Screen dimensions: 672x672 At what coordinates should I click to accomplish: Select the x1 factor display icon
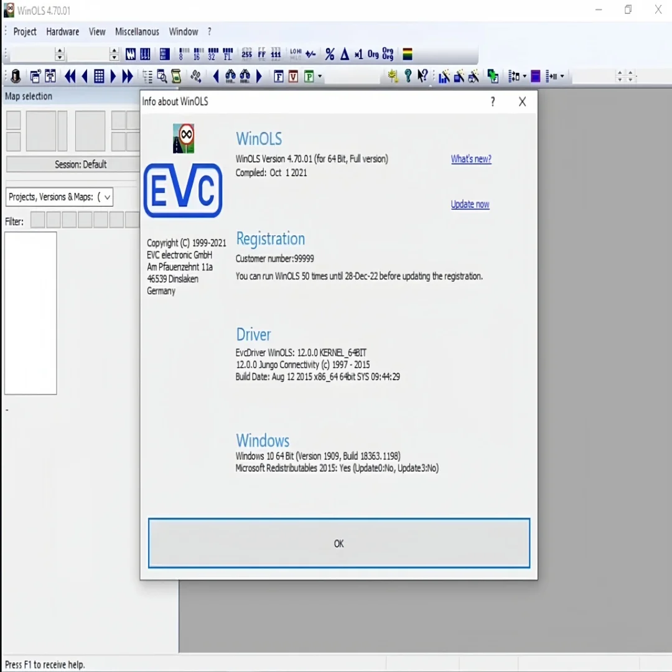pyautogui.click(x=358, y=55)
